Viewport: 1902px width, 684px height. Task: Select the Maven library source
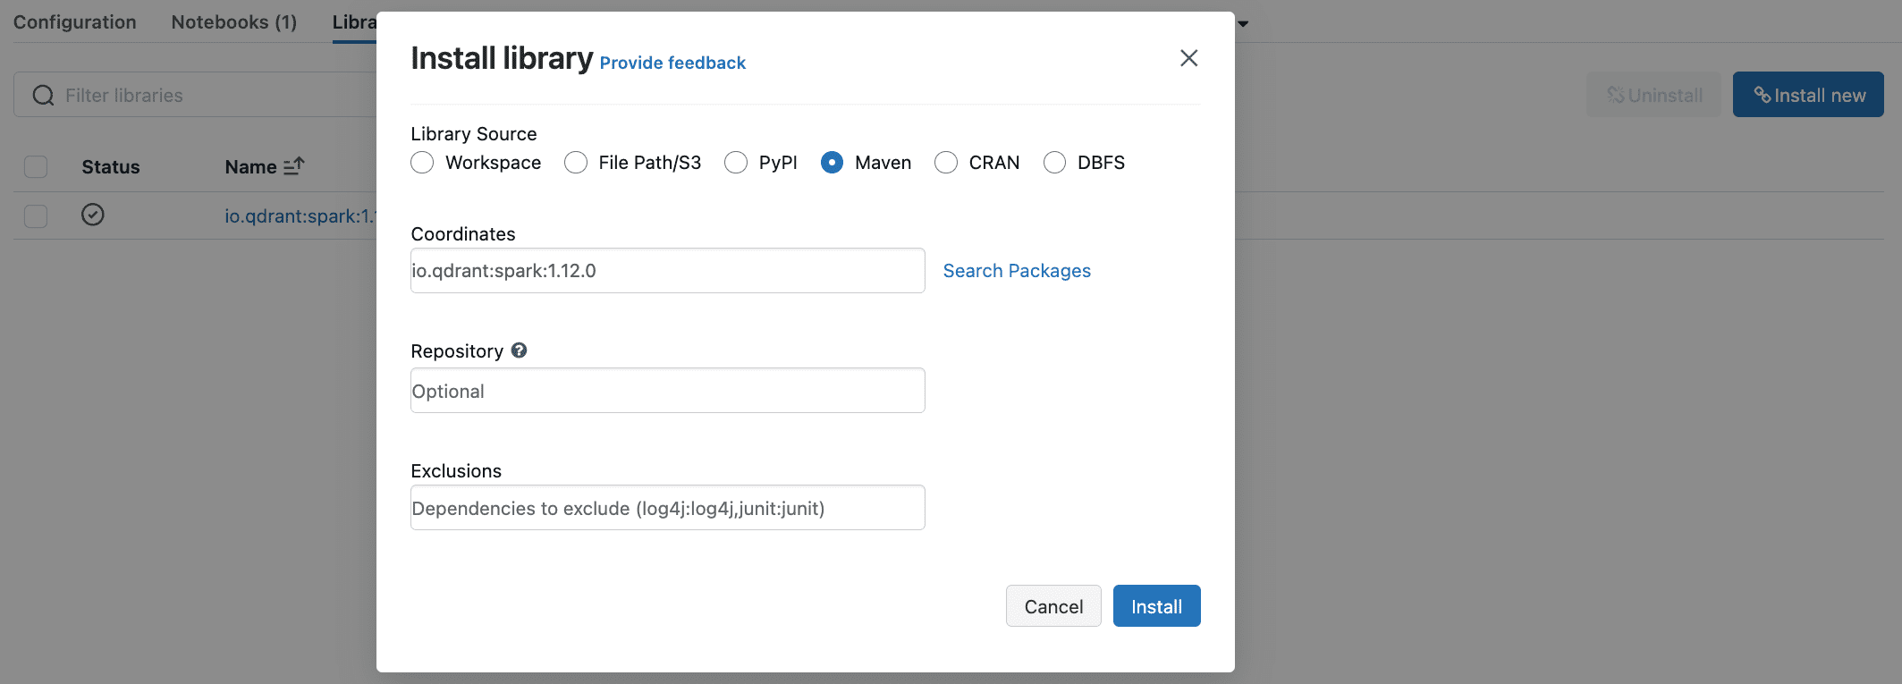[x=832, y=163]
